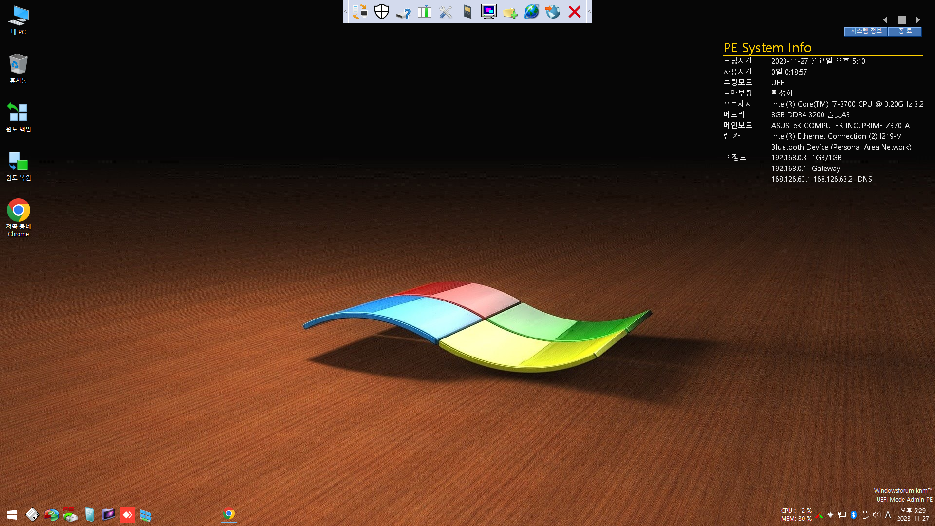
Task: Click the USB safely remove tray icon
Action: point(865,515)
